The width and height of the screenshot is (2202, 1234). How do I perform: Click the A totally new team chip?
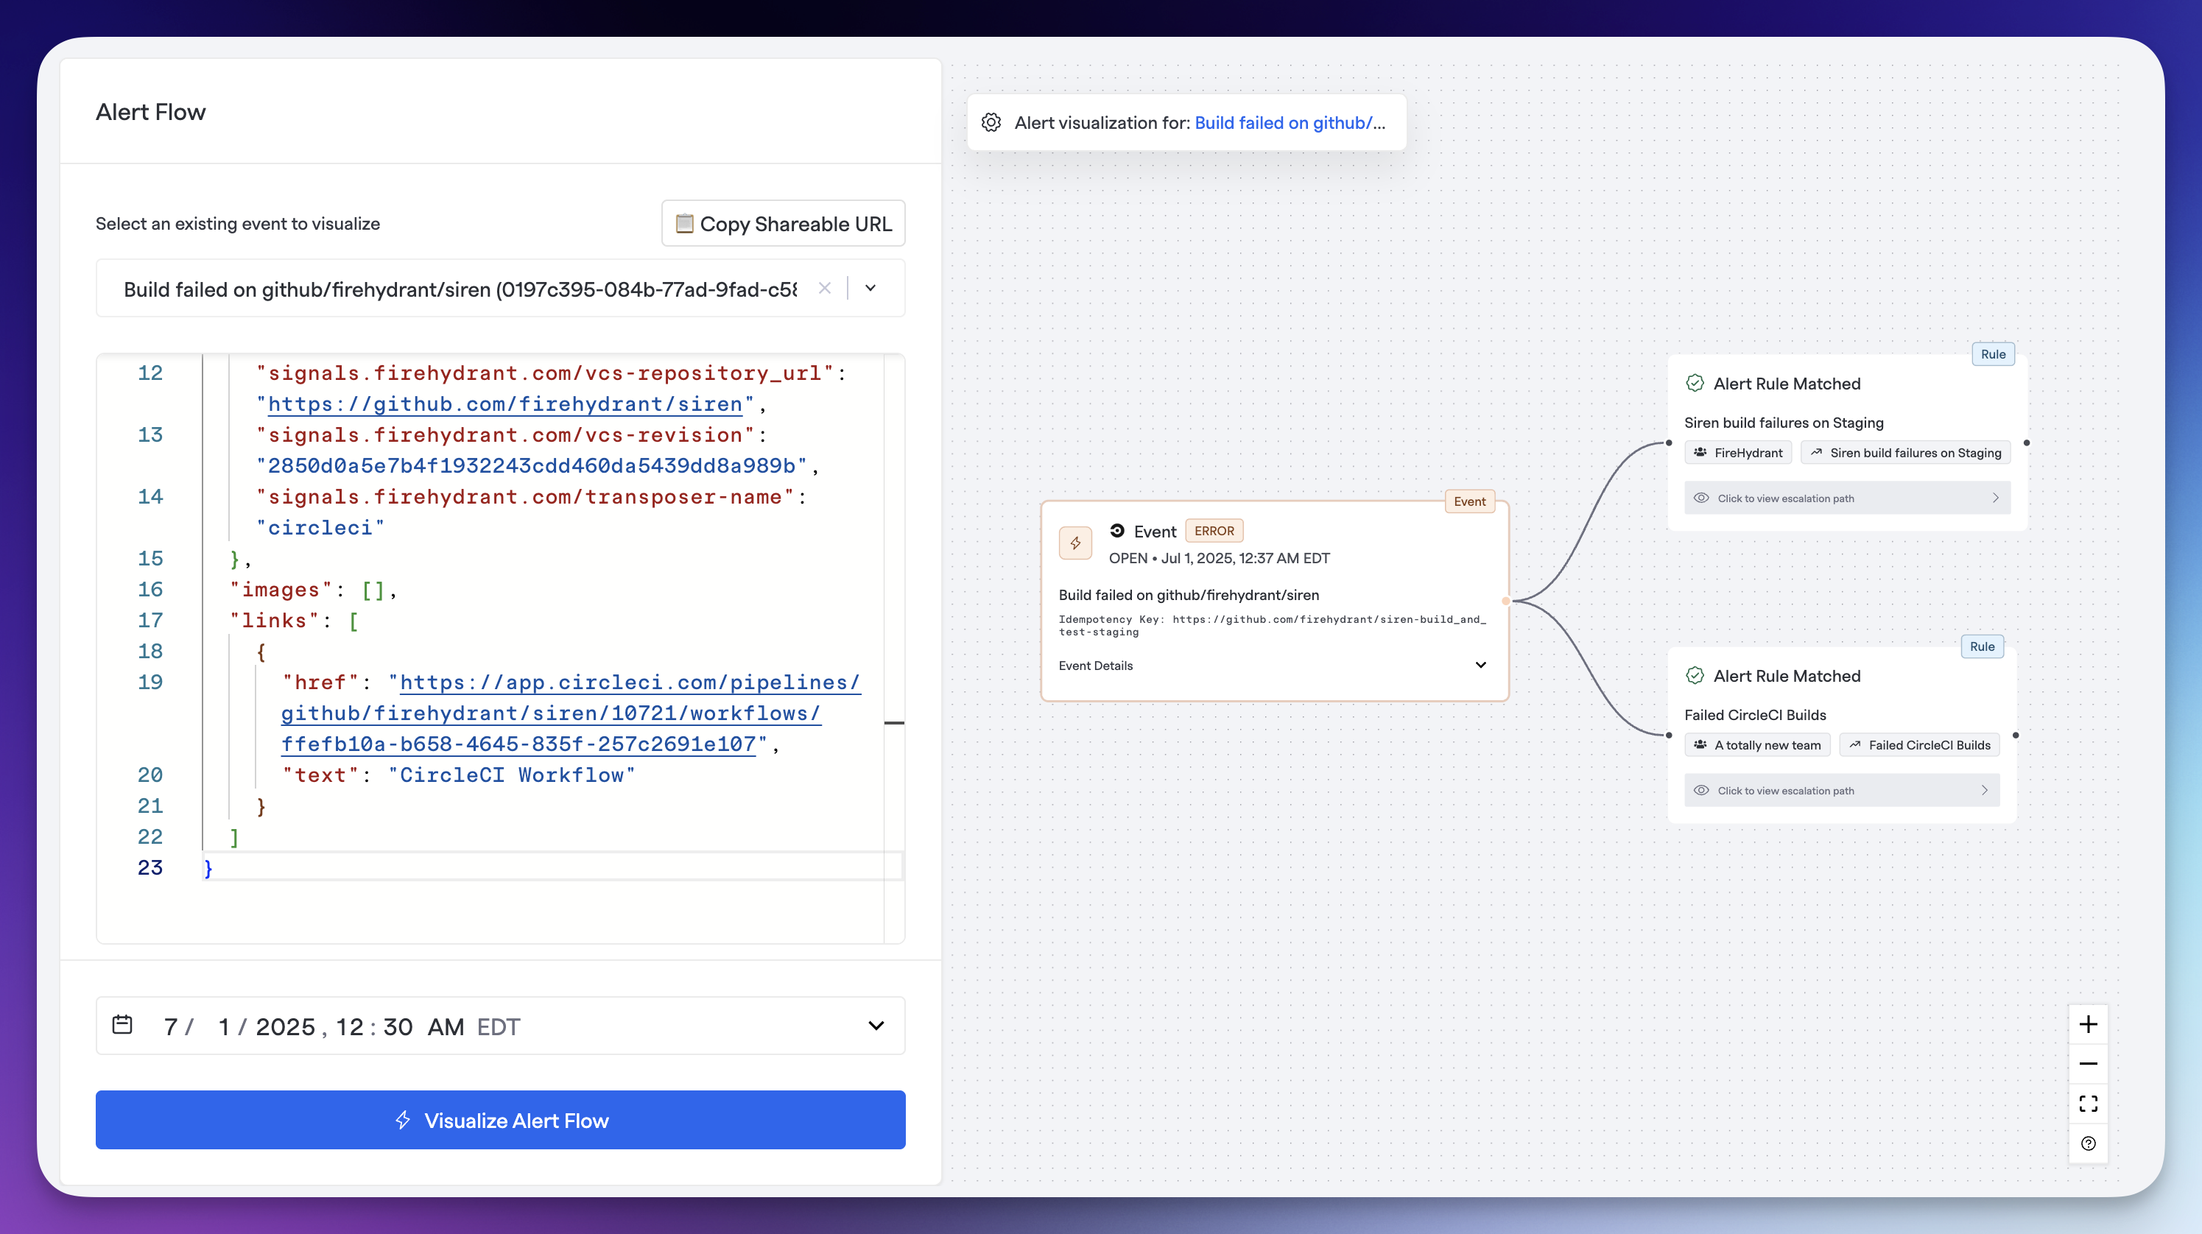[1757, 745]
